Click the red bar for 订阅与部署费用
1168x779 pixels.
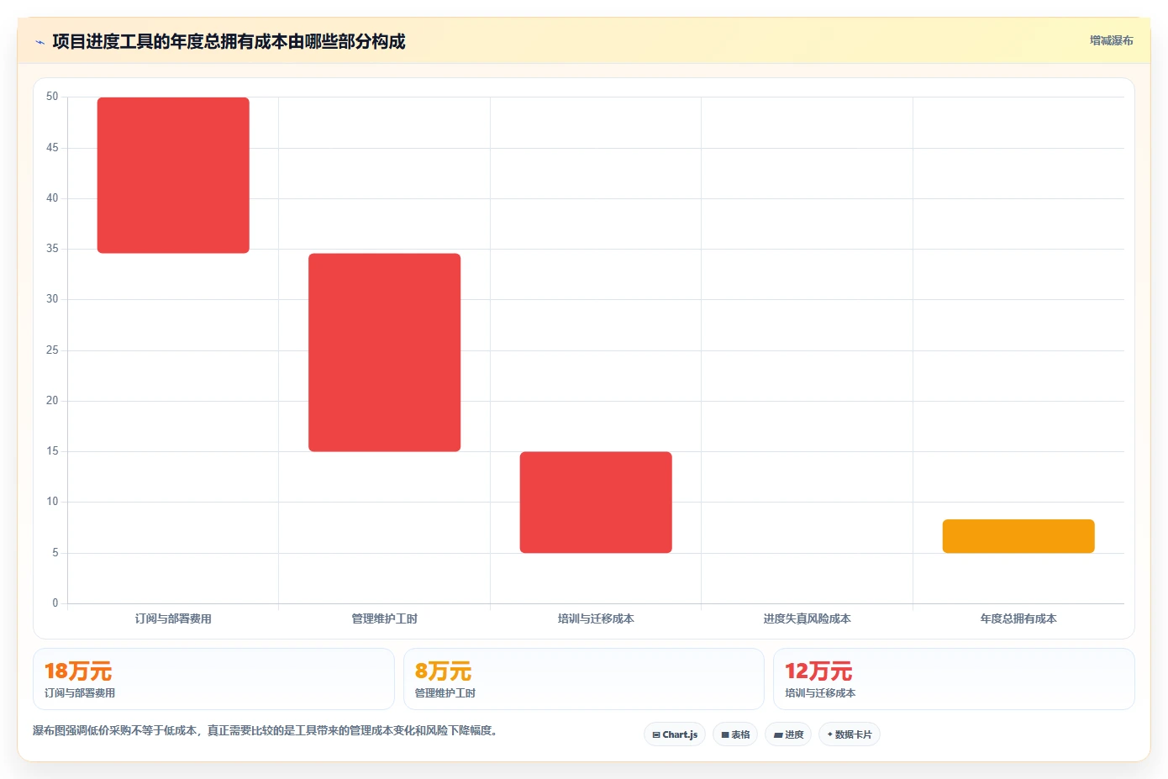173,175
